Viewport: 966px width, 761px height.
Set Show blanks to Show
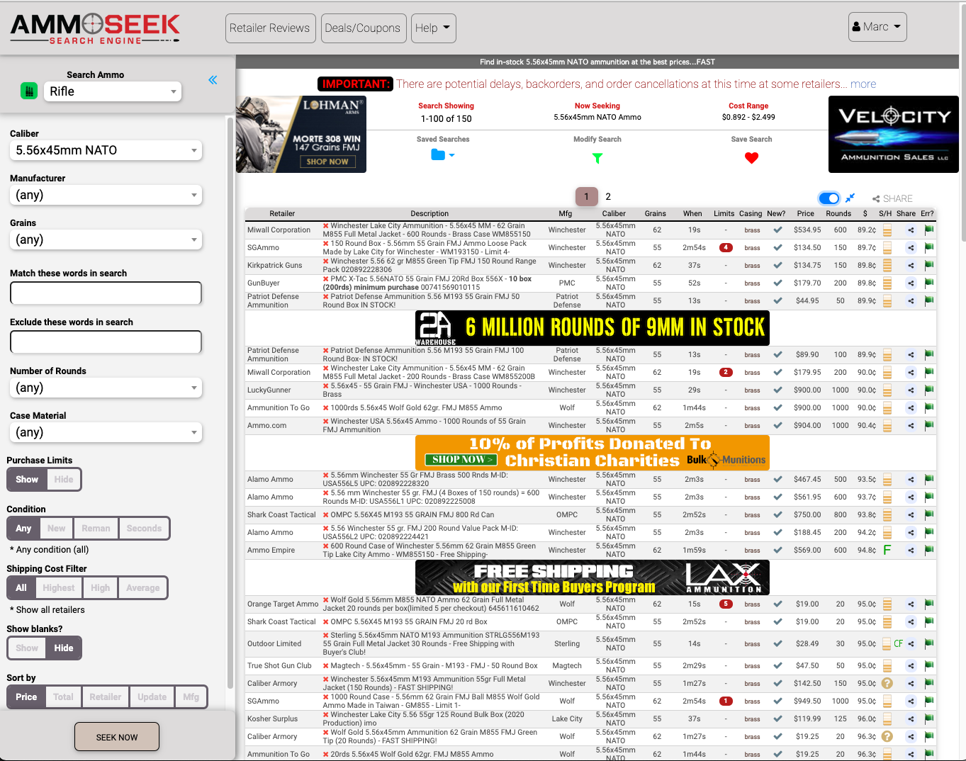(26, 648)
